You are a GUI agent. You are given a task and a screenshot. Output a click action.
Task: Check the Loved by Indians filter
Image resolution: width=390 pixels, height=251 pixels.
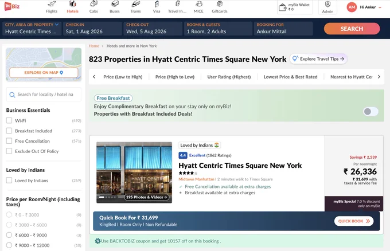[9, 181]
